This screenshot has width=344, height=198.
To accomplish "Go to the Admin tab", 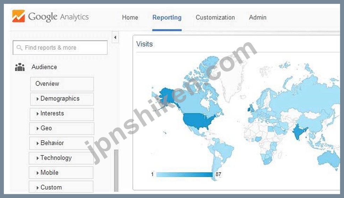I will point(258,17).
